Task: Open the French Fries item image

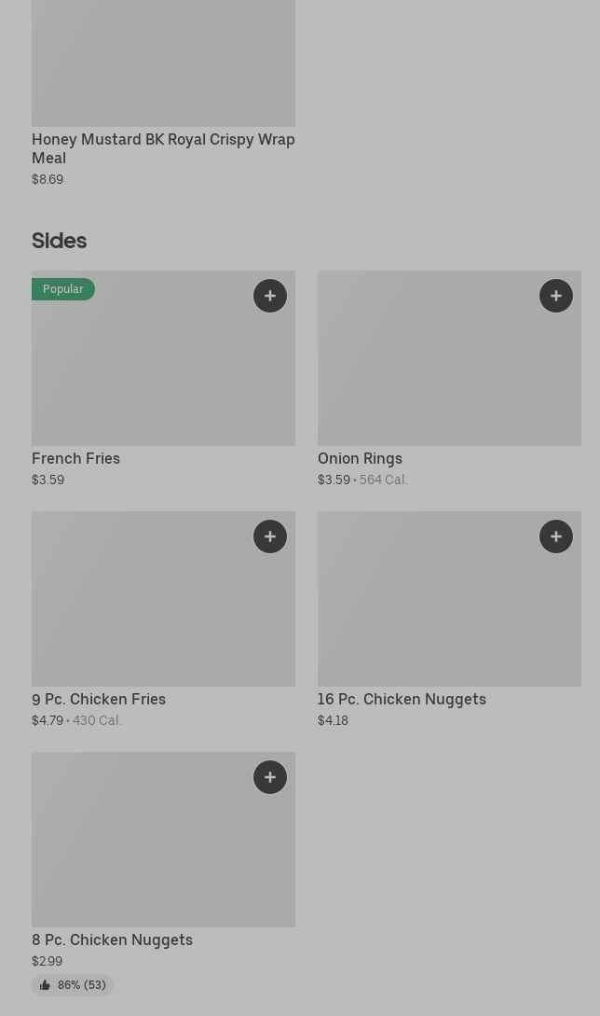Action: [163, 373]
